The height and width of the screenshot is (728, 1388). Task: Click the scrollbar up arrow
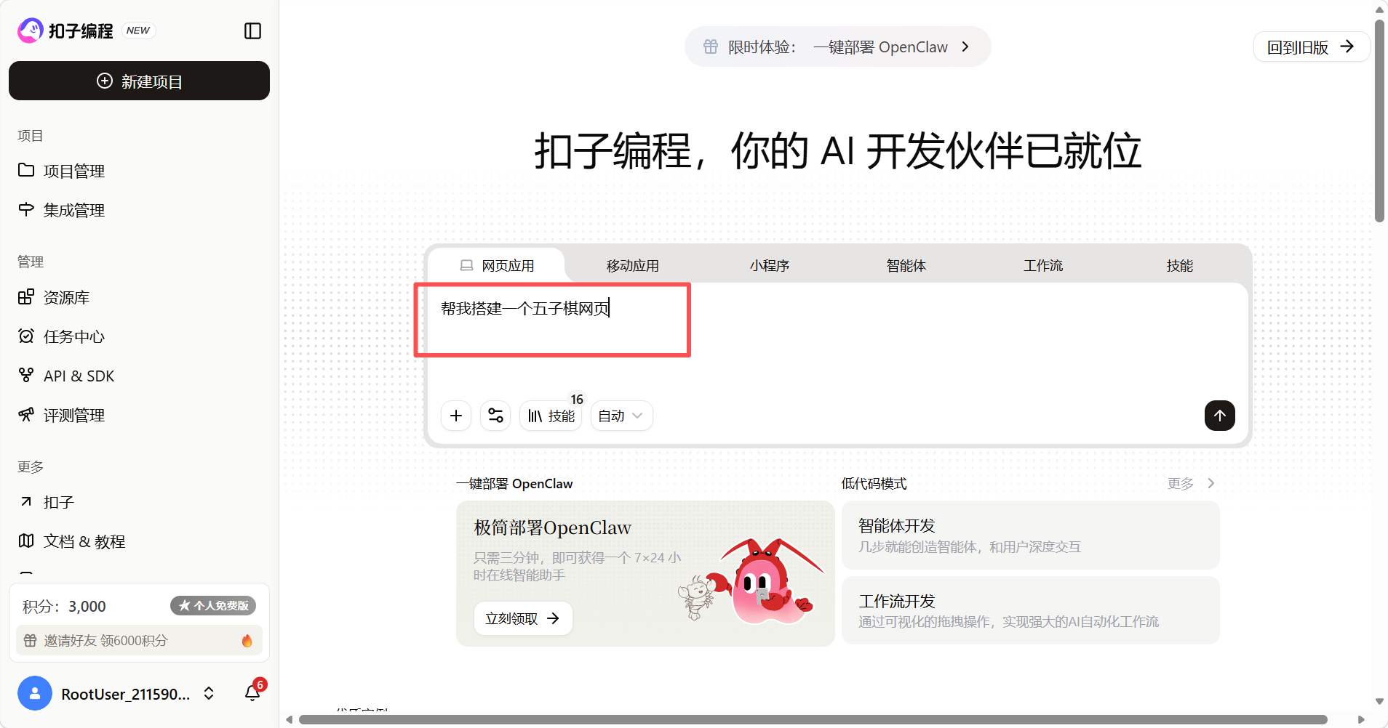click(x=1379, y=9)
